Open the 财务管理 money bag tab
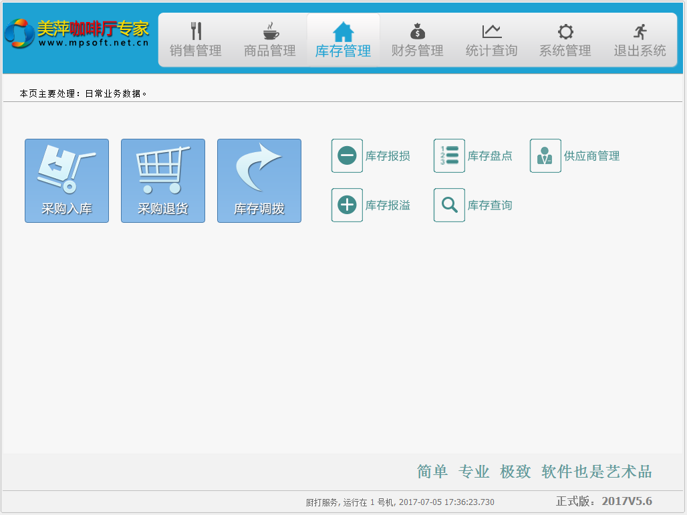687x515 pixels. pyautogui.click(x=417, y=41)
